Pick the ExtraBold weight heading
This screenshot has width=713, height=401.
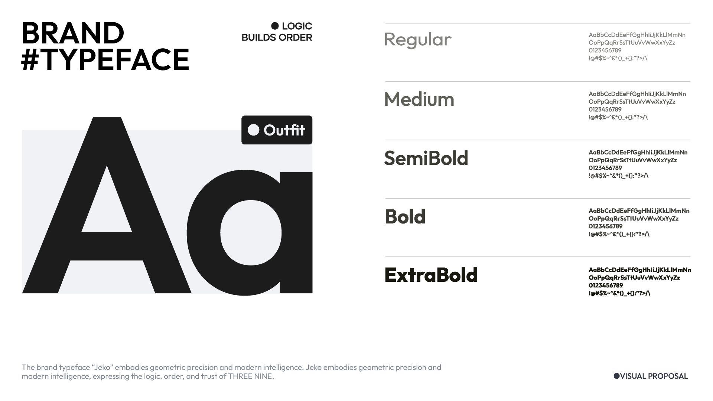pos(431,275)
